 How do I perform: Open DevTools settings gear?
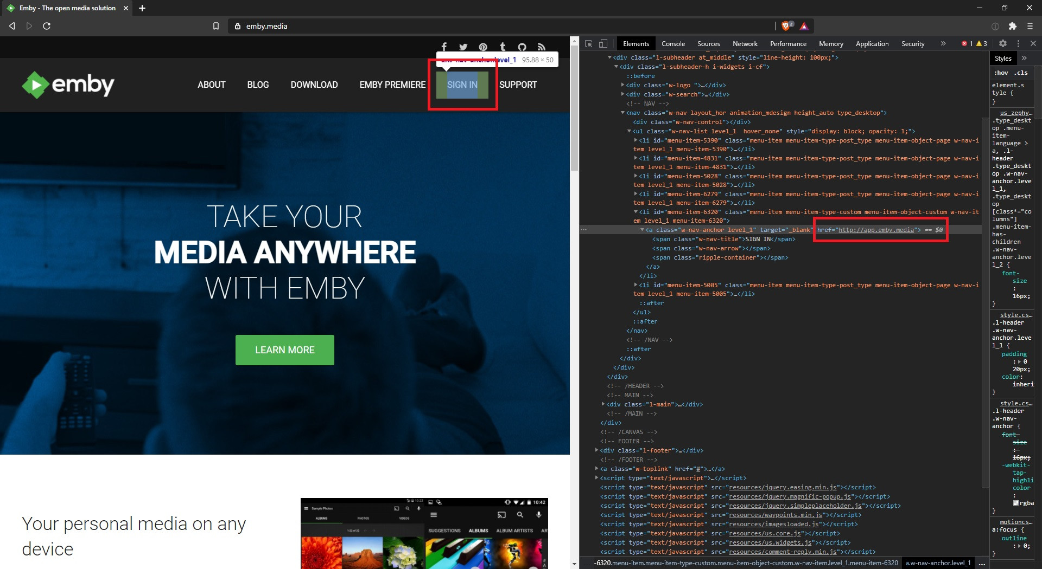pyautogui.click(x=1003, y=43)
